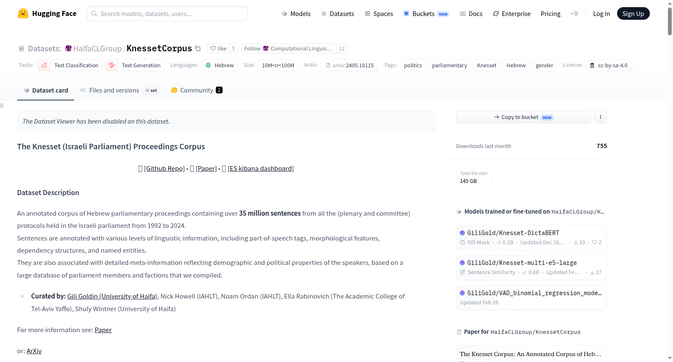
Task: Go to Spaces in the top navigation
Action: [x=379, y=13]
